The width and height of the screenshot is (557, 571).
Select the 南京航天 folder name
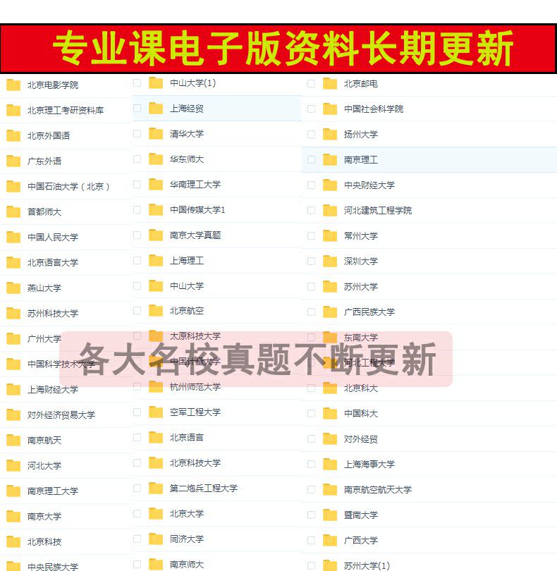(x=44, y=441)
